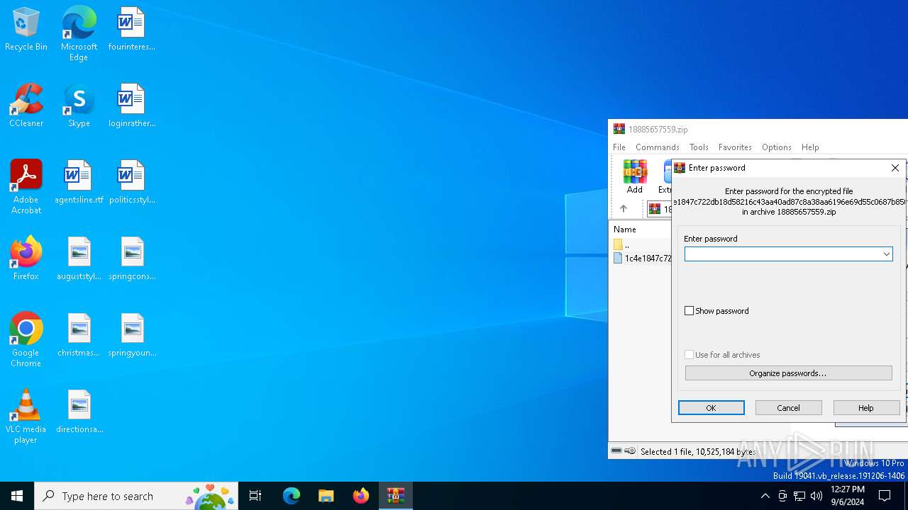This screenshot has width=908, height=510.
Task: Open the File menu in WinRAR
Action: pos(619,147)
